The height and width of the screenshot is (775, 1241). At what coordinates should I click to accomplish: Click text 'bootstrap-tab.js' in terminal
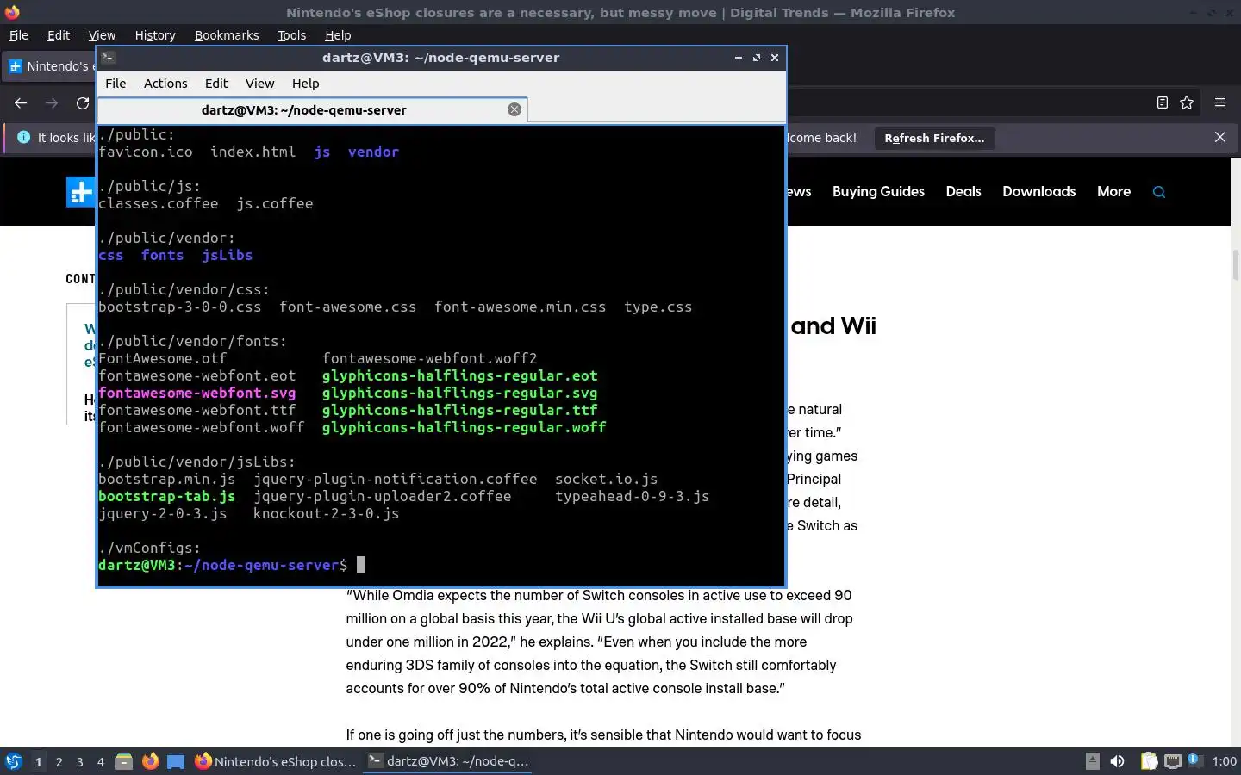coord(166,496)
